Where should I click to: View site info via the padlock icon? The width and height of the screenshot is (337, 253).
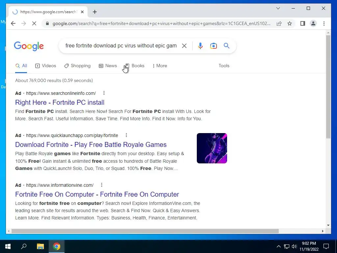click(47, 23)
